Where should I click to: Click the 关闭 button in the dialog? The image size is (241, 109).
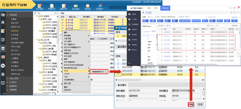pyautogui.click(x=199, y=104)
